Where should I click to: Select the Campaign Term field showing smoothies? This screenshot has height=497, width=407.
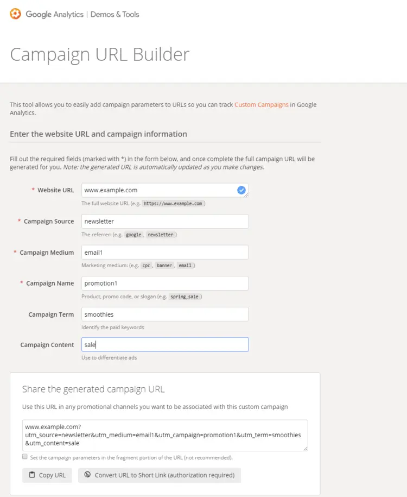pos(163,314)
